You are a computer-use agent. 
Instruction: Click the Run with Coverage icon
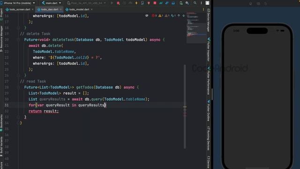tap(124, 3)
